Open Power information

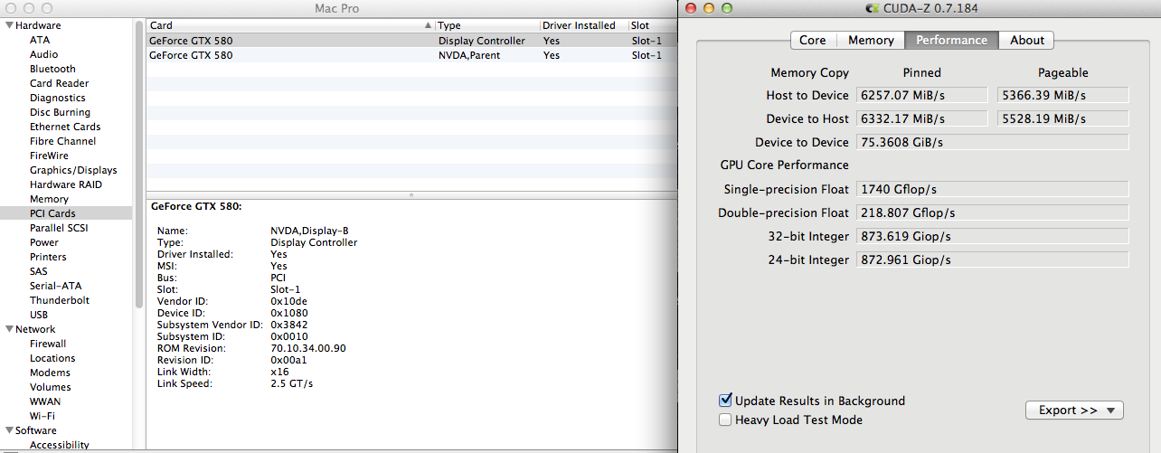tap(44, 242)
